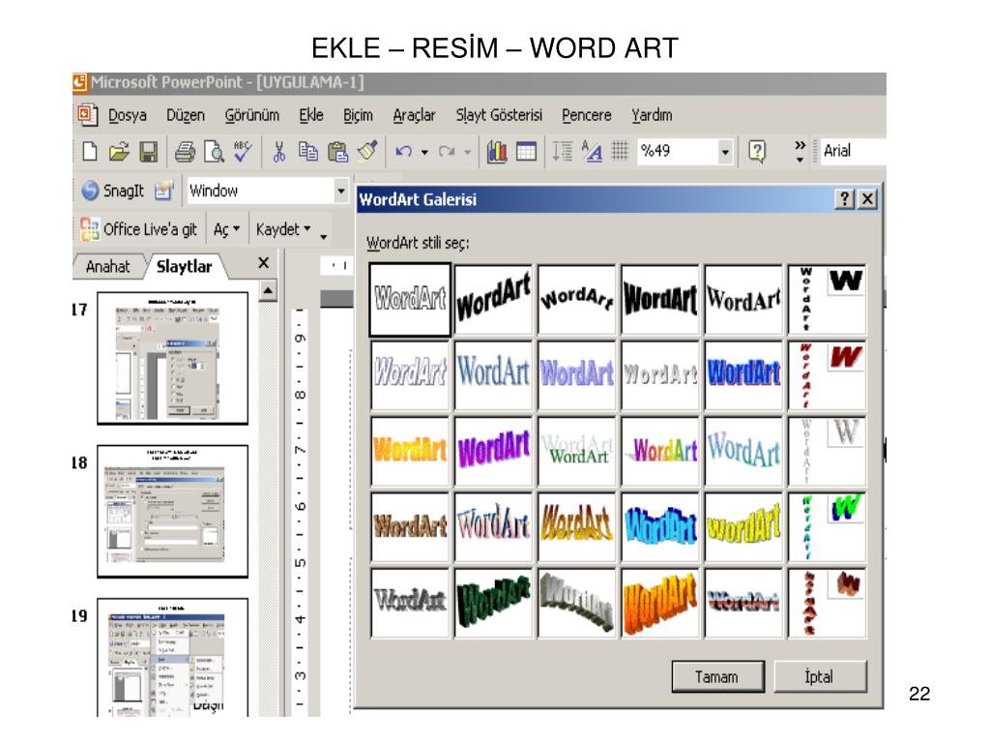Click the Open folder icon
Screen dimensions: 990x743
point(119,152)
